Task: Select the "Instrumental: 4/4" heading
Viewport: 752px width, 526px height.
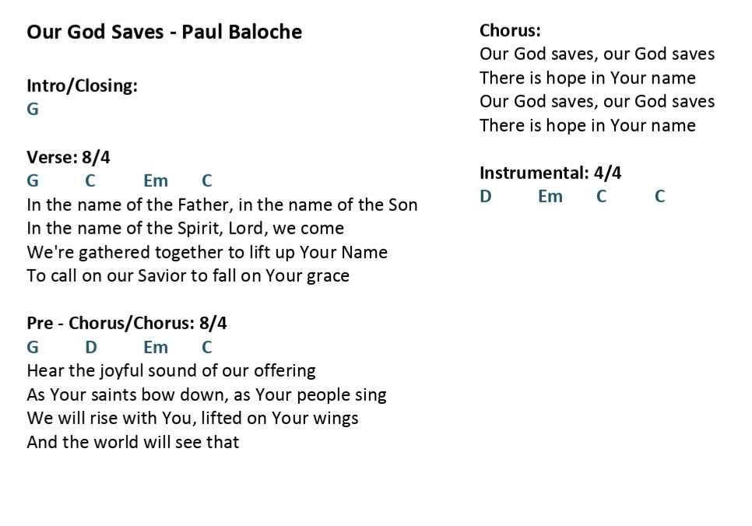Action: tap(550, 173)
